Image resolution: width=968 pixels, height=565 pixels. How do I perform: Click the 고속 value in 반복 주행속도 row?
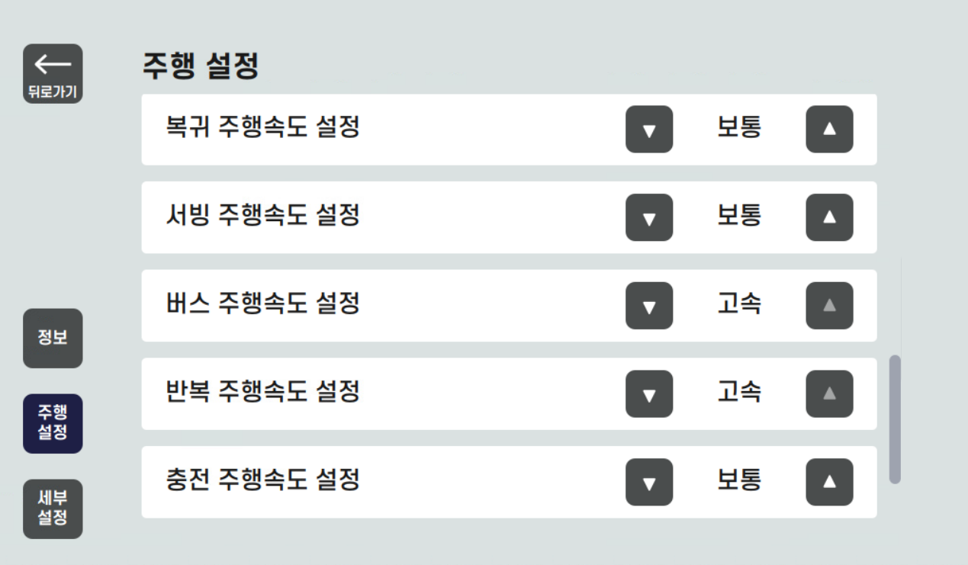[738, 392]
